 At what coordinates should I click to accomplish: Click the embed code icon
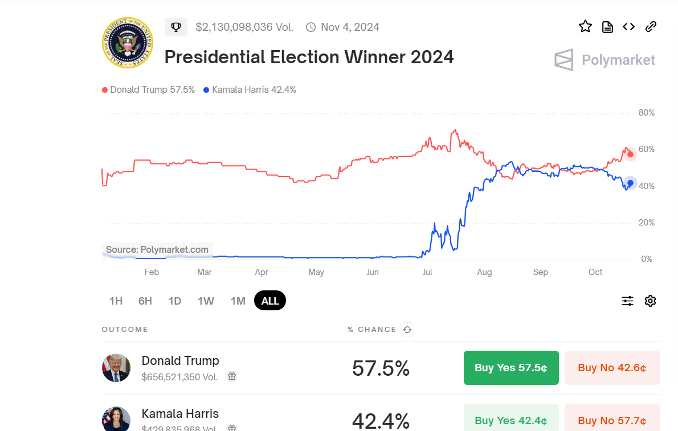pos(628,27)
